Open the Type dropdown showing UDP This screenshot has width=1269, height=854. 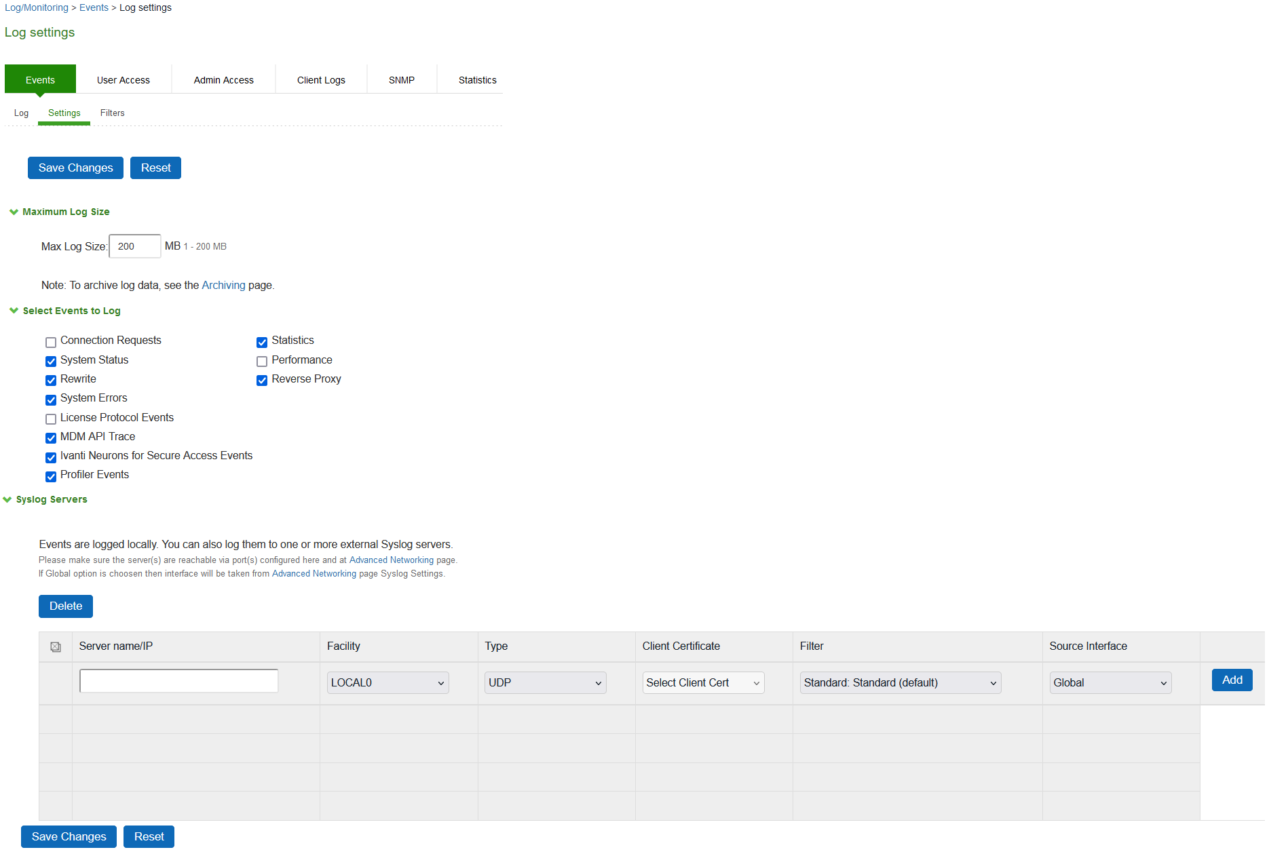[x=544, y=682]
